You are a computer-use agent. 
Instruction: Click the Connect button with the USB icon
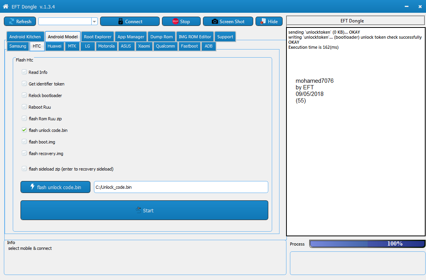pyautogui.click(x=130, y=22)
